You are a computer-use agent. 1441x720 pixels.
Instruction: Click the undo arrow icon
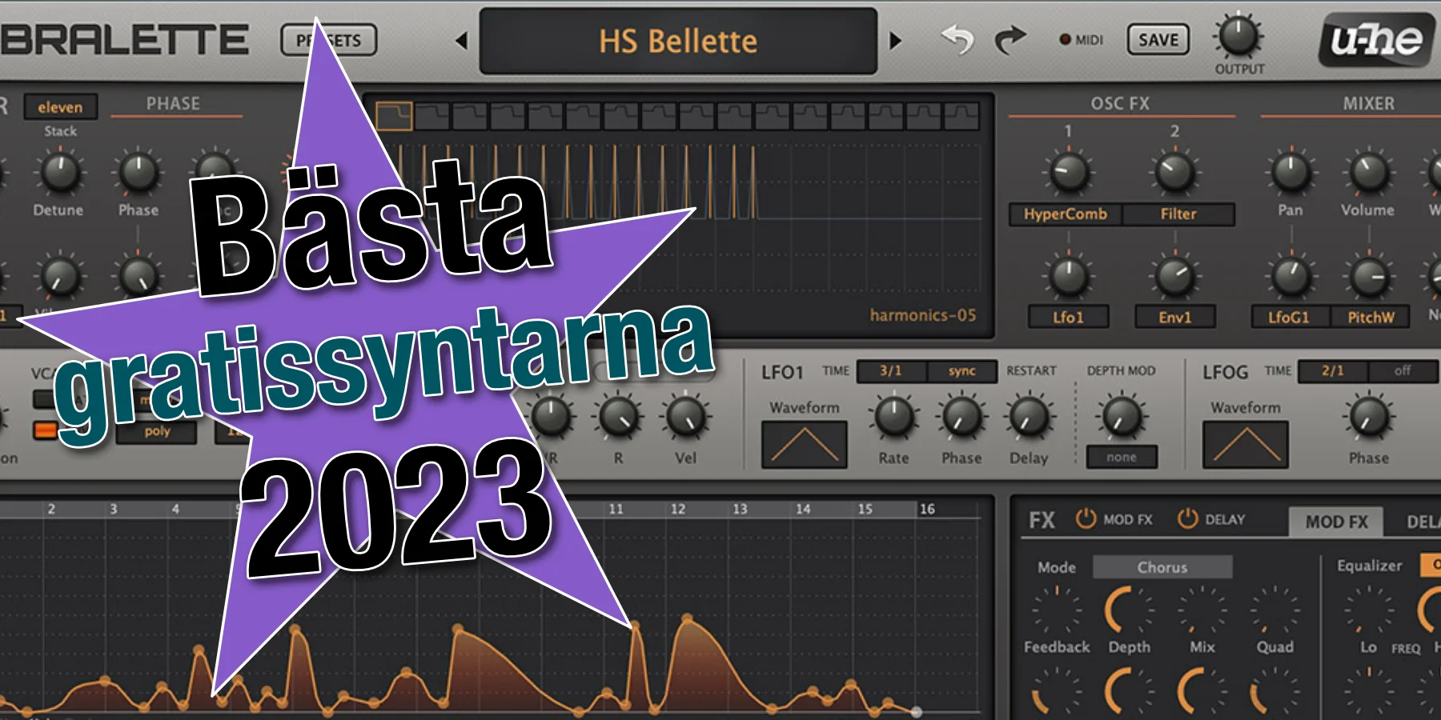957,39
